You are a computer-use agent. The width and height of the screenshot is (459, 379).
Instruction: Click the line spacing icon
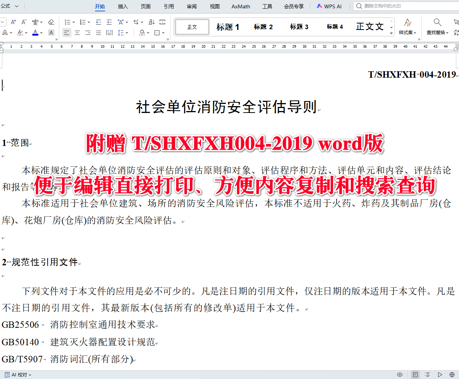[x=121, y=33]
